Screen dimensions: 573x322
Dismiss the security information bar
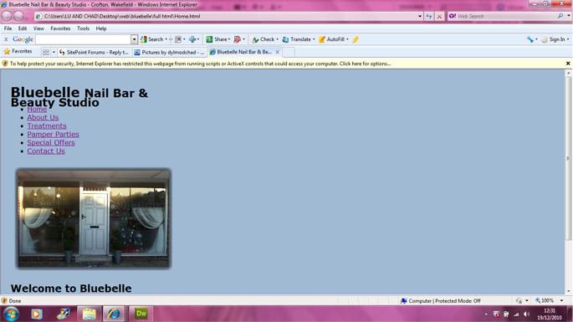click(x=568, y=64)
